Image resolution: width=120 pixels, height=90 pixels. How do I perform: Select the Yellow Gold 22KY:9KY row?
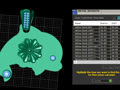(97, 46)
